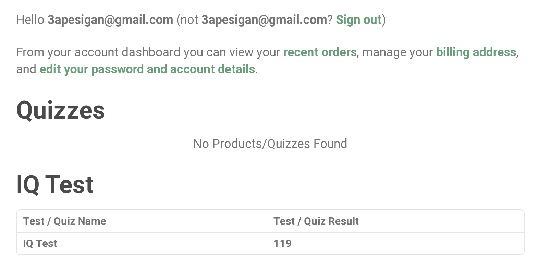
Task: Click the closing parenthesis after Sign out
Action: coord(383,20)
